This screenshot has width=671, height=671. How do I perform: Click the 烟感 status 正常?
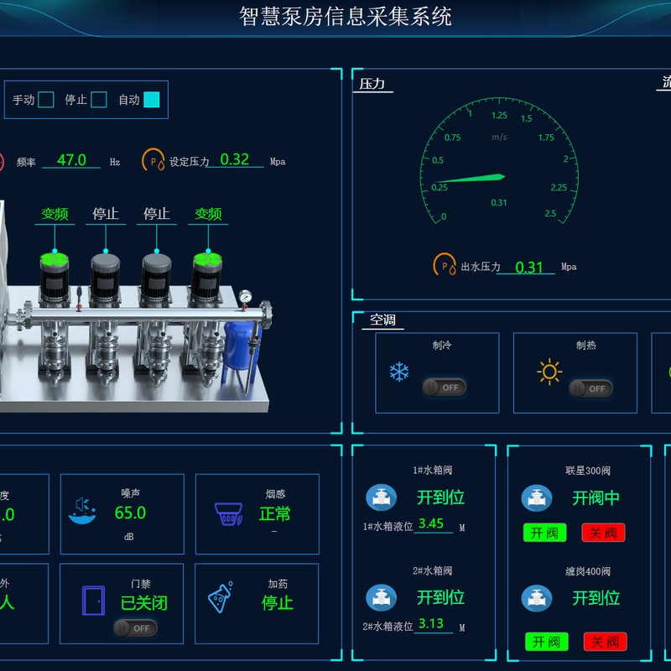(x=274, y=513)
